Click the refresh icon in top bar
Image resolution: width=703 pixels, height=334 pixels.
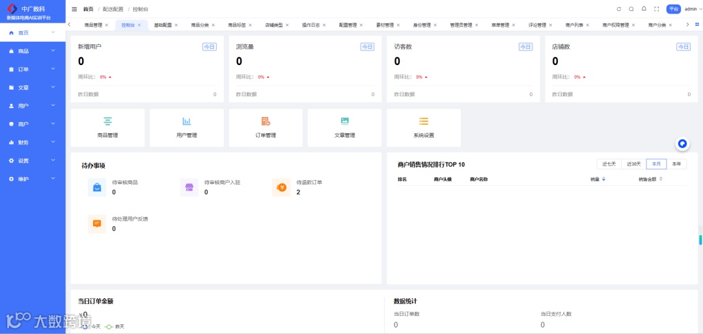(619, 9)
